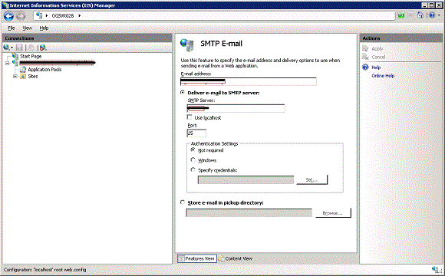Click the E-mail address input field

pos(249,81)
